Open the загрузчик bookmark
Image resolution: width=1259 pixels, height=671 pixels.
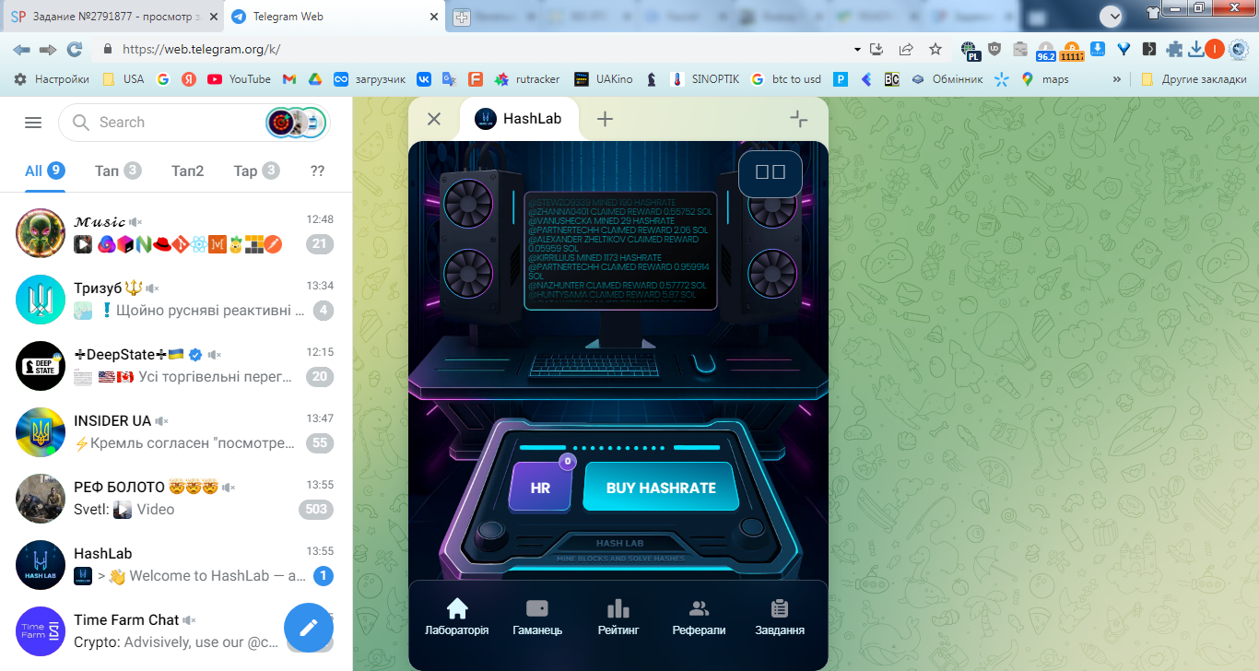coord(370,79)
